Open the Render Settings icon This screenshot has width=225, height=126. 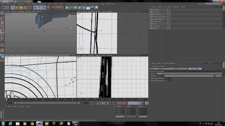pos(62,7)
